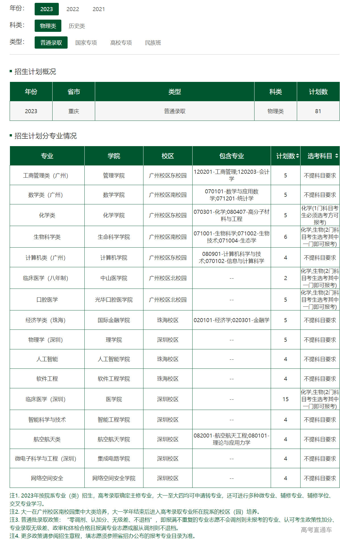This screenshot has width=340, height=541.
Task: Click the 网络空间安全 major cell
Action: point(47,478)
